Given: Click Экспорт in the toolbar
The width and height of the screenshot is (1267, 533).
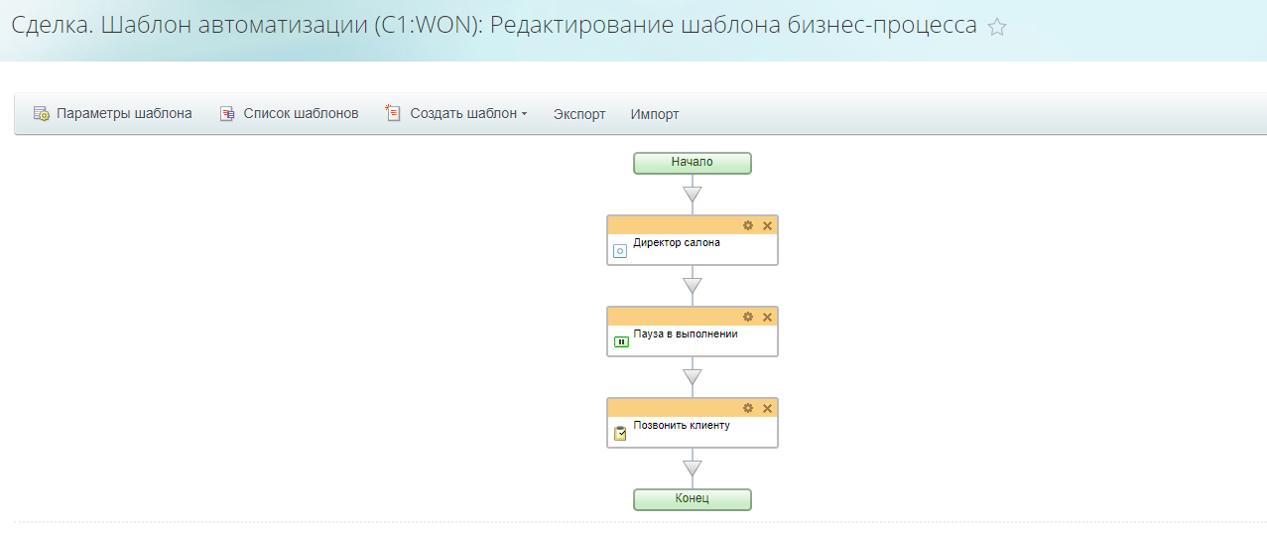Looking at the screenshot, I should click(579, 114).
